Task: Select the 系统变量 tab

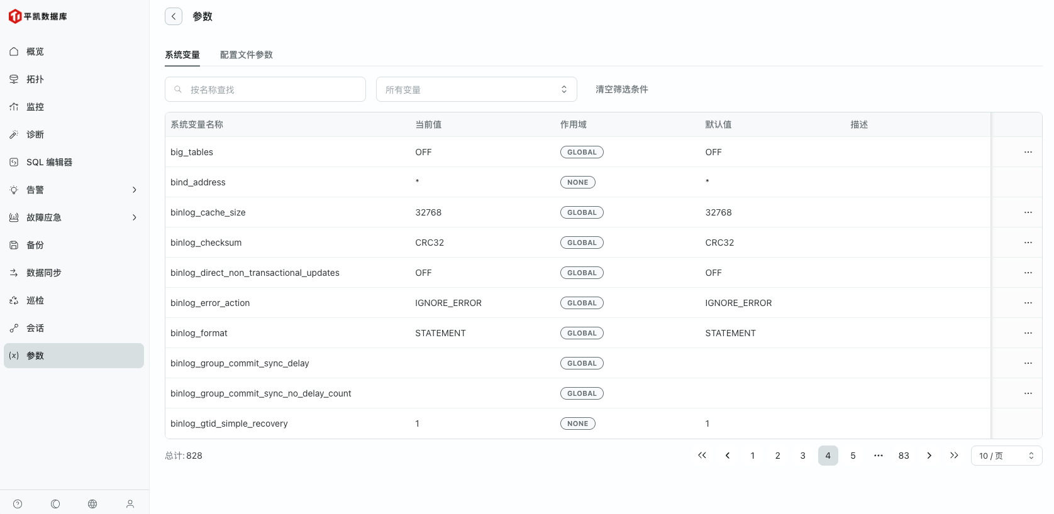Action: click(x=182, y=55)
